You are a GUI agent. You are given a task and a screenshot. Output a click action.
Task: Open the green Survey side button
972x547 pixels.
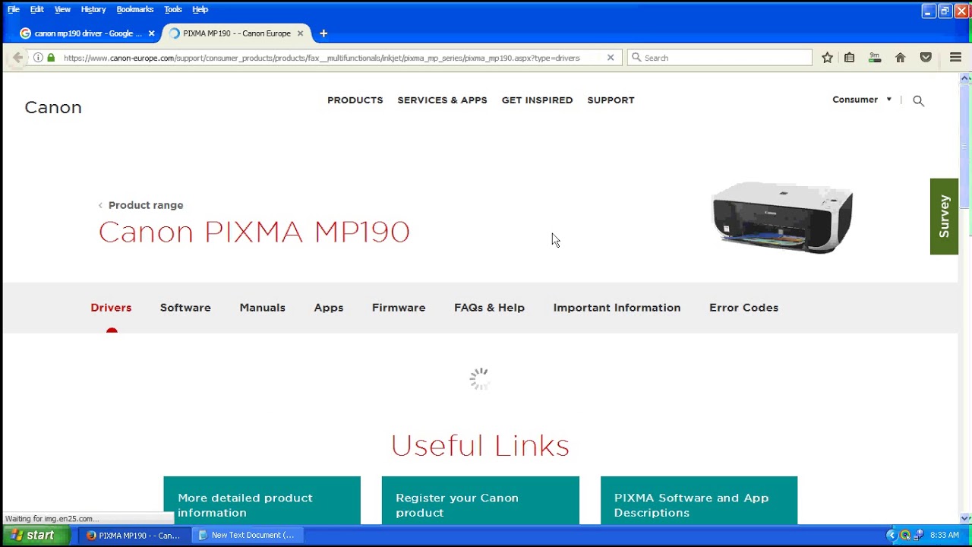pyautogui.click(x=944, y=217)
